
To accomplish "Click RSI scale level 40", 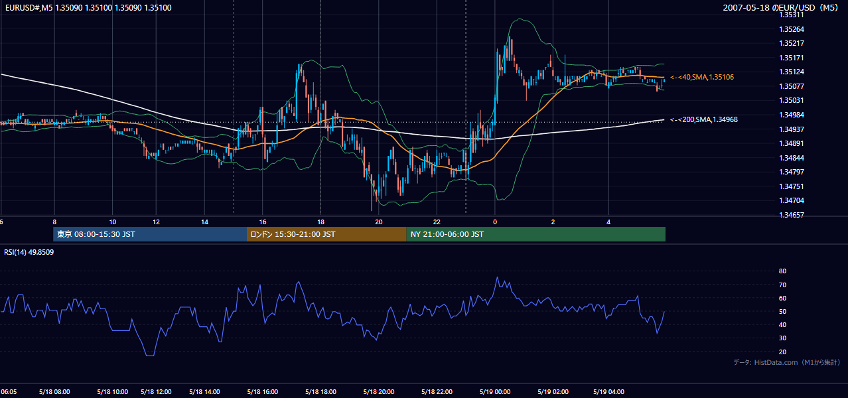I will [x=782, y=324].
